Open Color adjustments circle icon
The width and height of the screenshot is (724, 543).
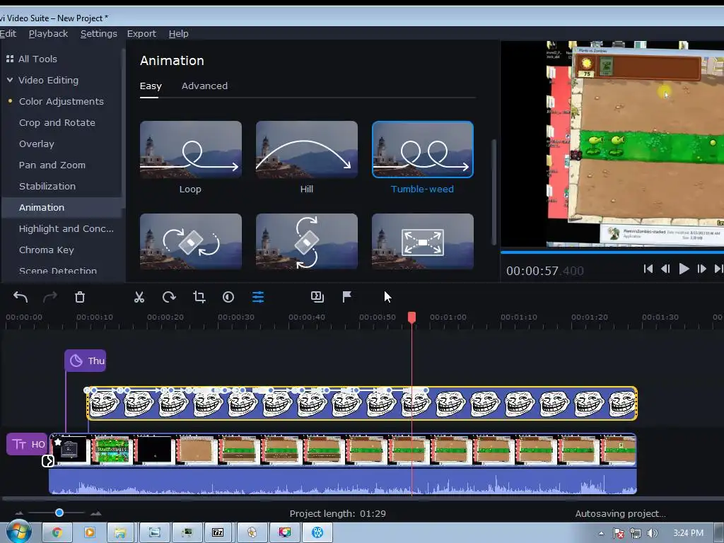pyautogui.click(x=228, y=297)
